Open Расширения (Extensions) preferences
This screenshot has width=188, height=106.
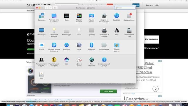pos(104,47)
